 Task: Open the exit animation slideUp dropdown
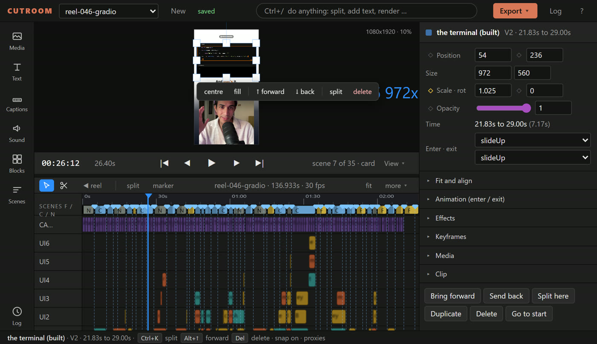[x=533, y=158]
